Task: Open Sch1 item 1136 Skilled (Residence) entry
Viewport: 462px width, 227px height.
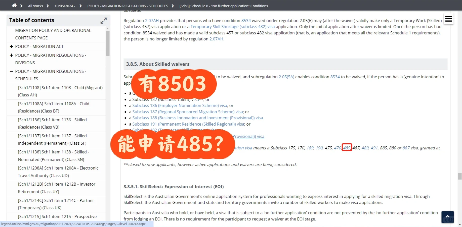Action: pos(52,123)
